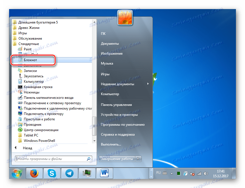Expand the Древо Жизни folder

26,28
